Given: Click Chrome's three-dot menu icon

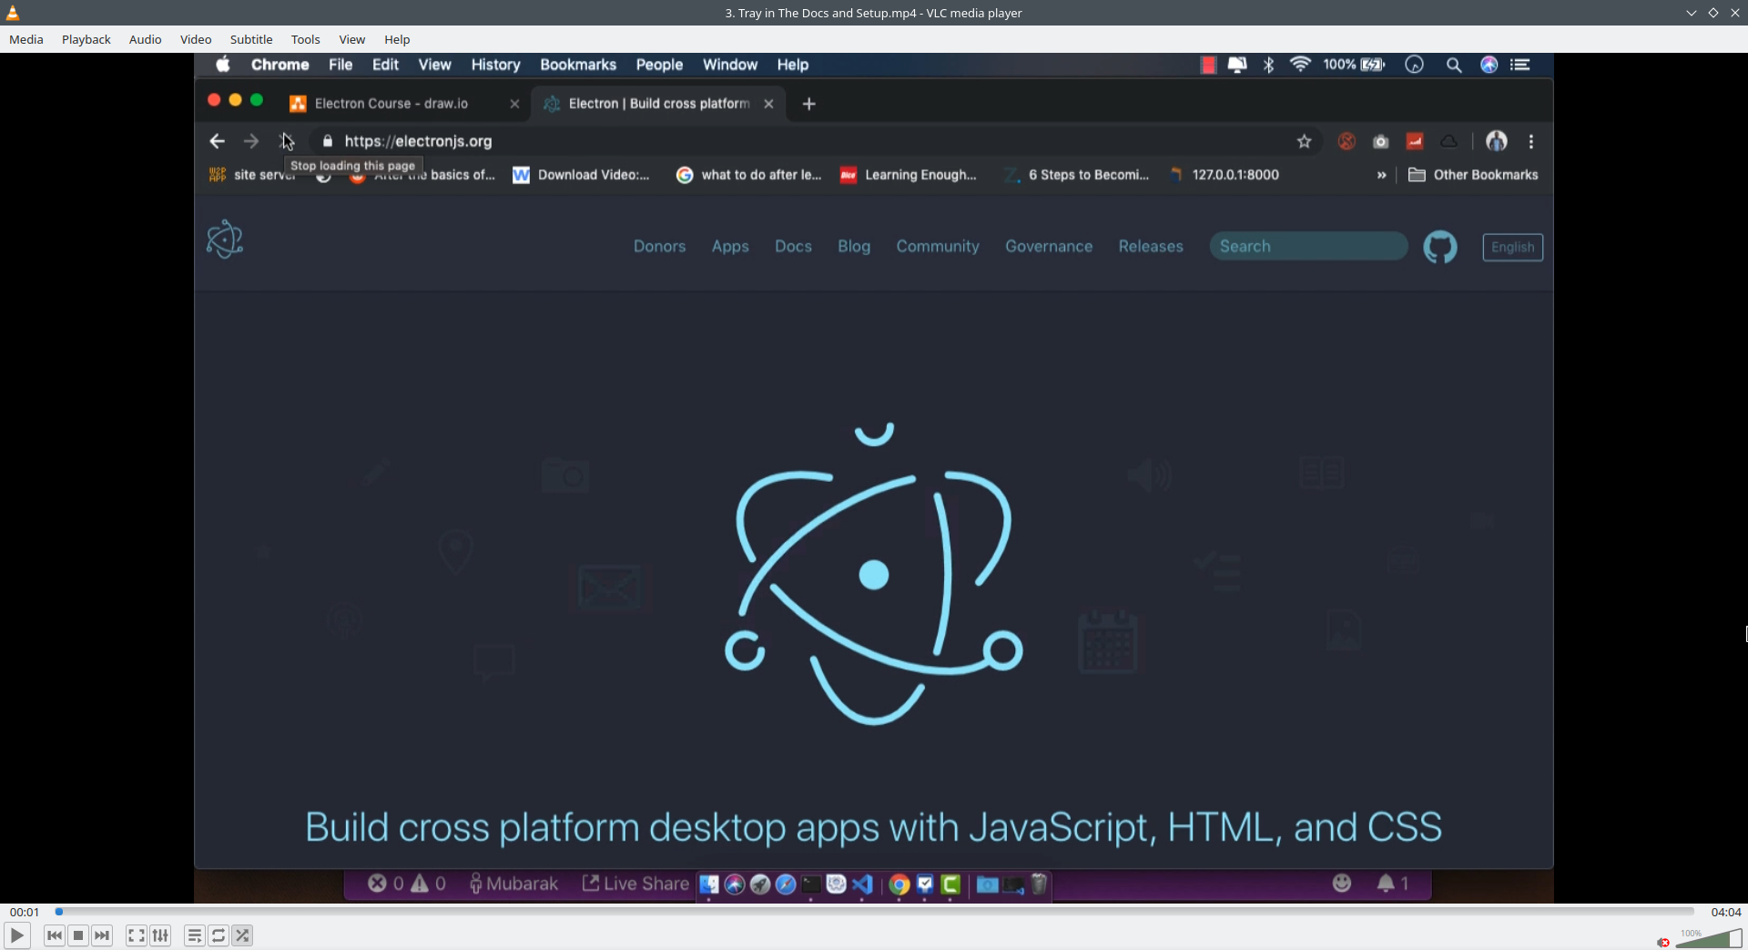Looking at the screenshot, I should pyautogui.click(x=1531, y=141).
